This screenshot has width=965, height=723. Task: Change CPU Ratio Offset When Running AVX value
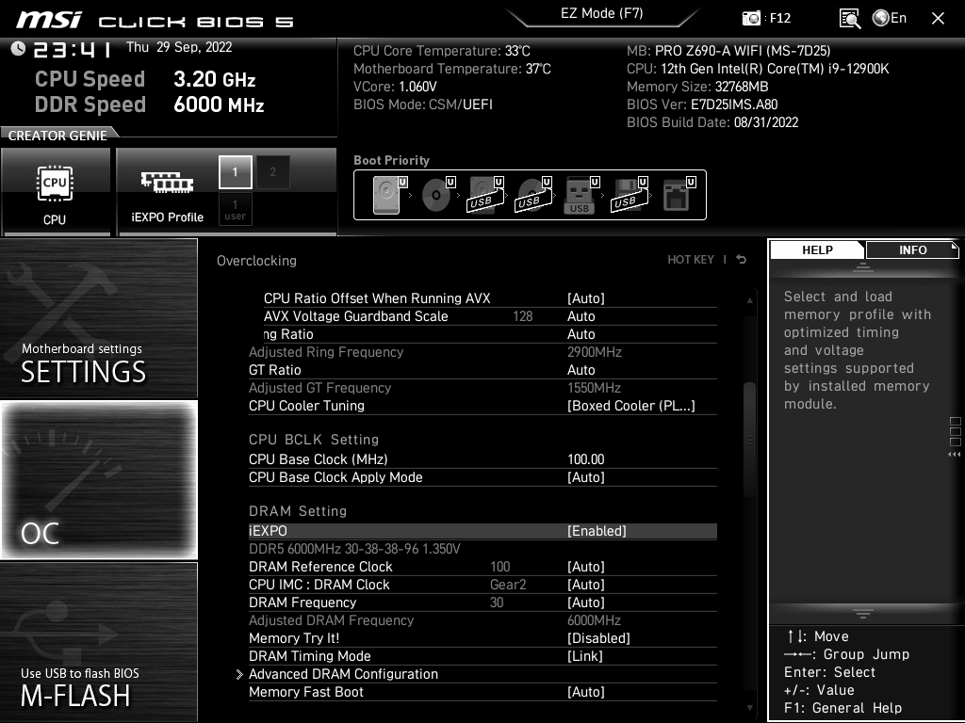coord(586,298)
